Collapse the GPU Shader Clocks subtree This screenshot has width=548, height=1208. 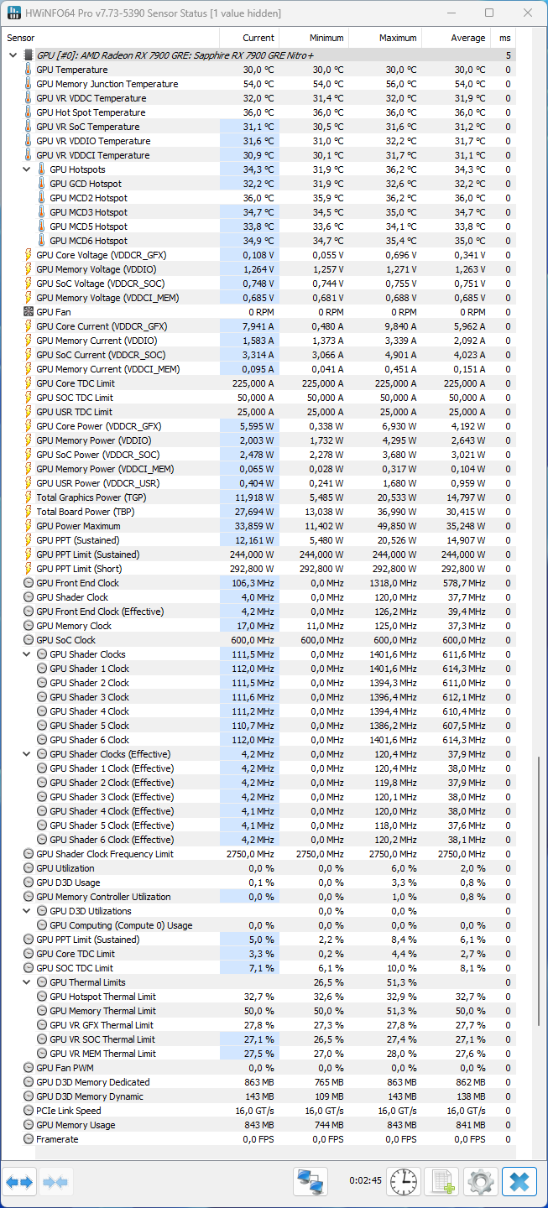(27, 654)
